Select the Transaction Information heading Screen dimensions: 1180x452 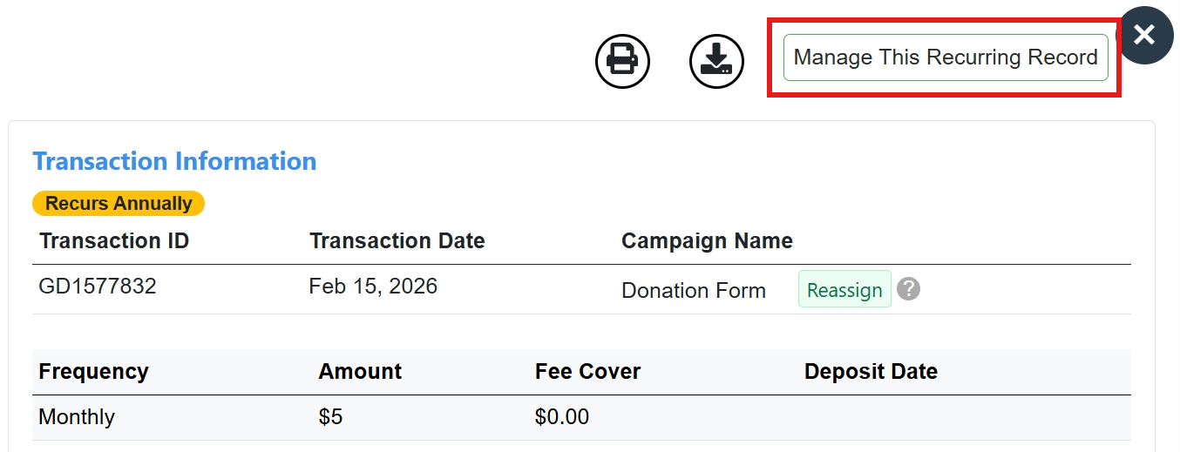174,161
